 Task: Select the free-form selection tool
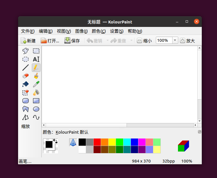[x=26, y=51]
